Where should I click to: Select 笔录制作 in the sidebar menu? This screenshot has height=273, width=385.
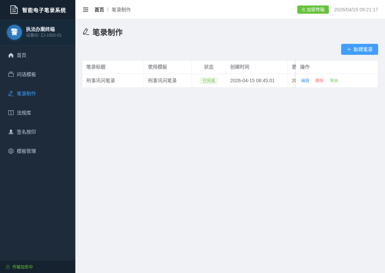tap(26, 94)
